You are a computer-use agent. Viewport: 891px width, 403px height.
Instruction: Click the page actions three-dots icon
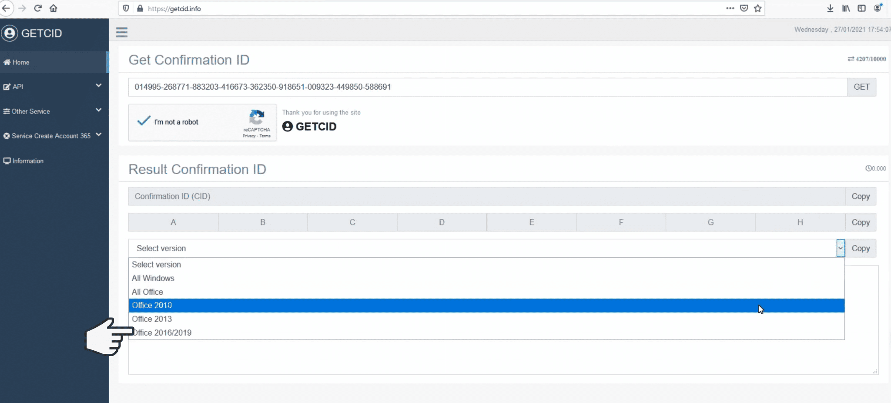coord(730,8)
